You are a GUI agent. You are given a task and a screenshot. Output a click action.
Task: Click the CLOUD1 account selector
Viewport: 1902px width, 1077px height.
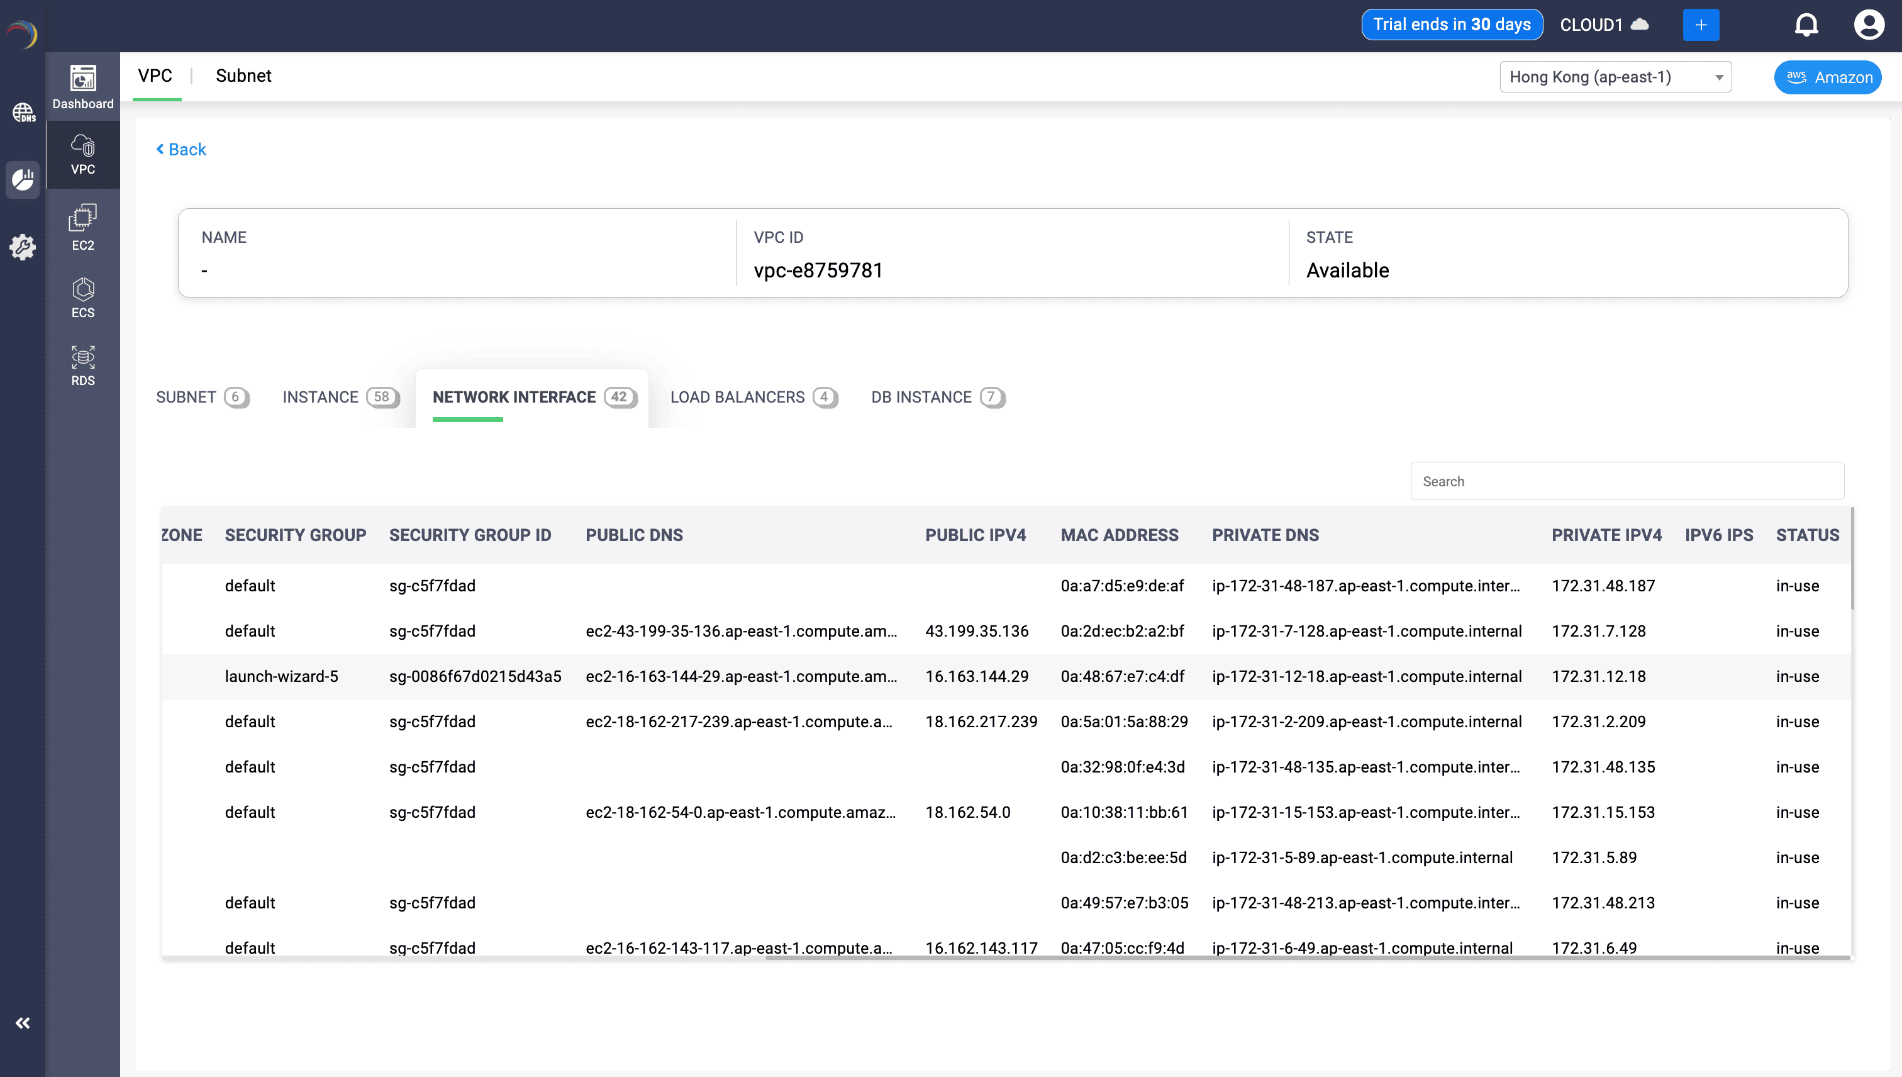point(1603,25)
